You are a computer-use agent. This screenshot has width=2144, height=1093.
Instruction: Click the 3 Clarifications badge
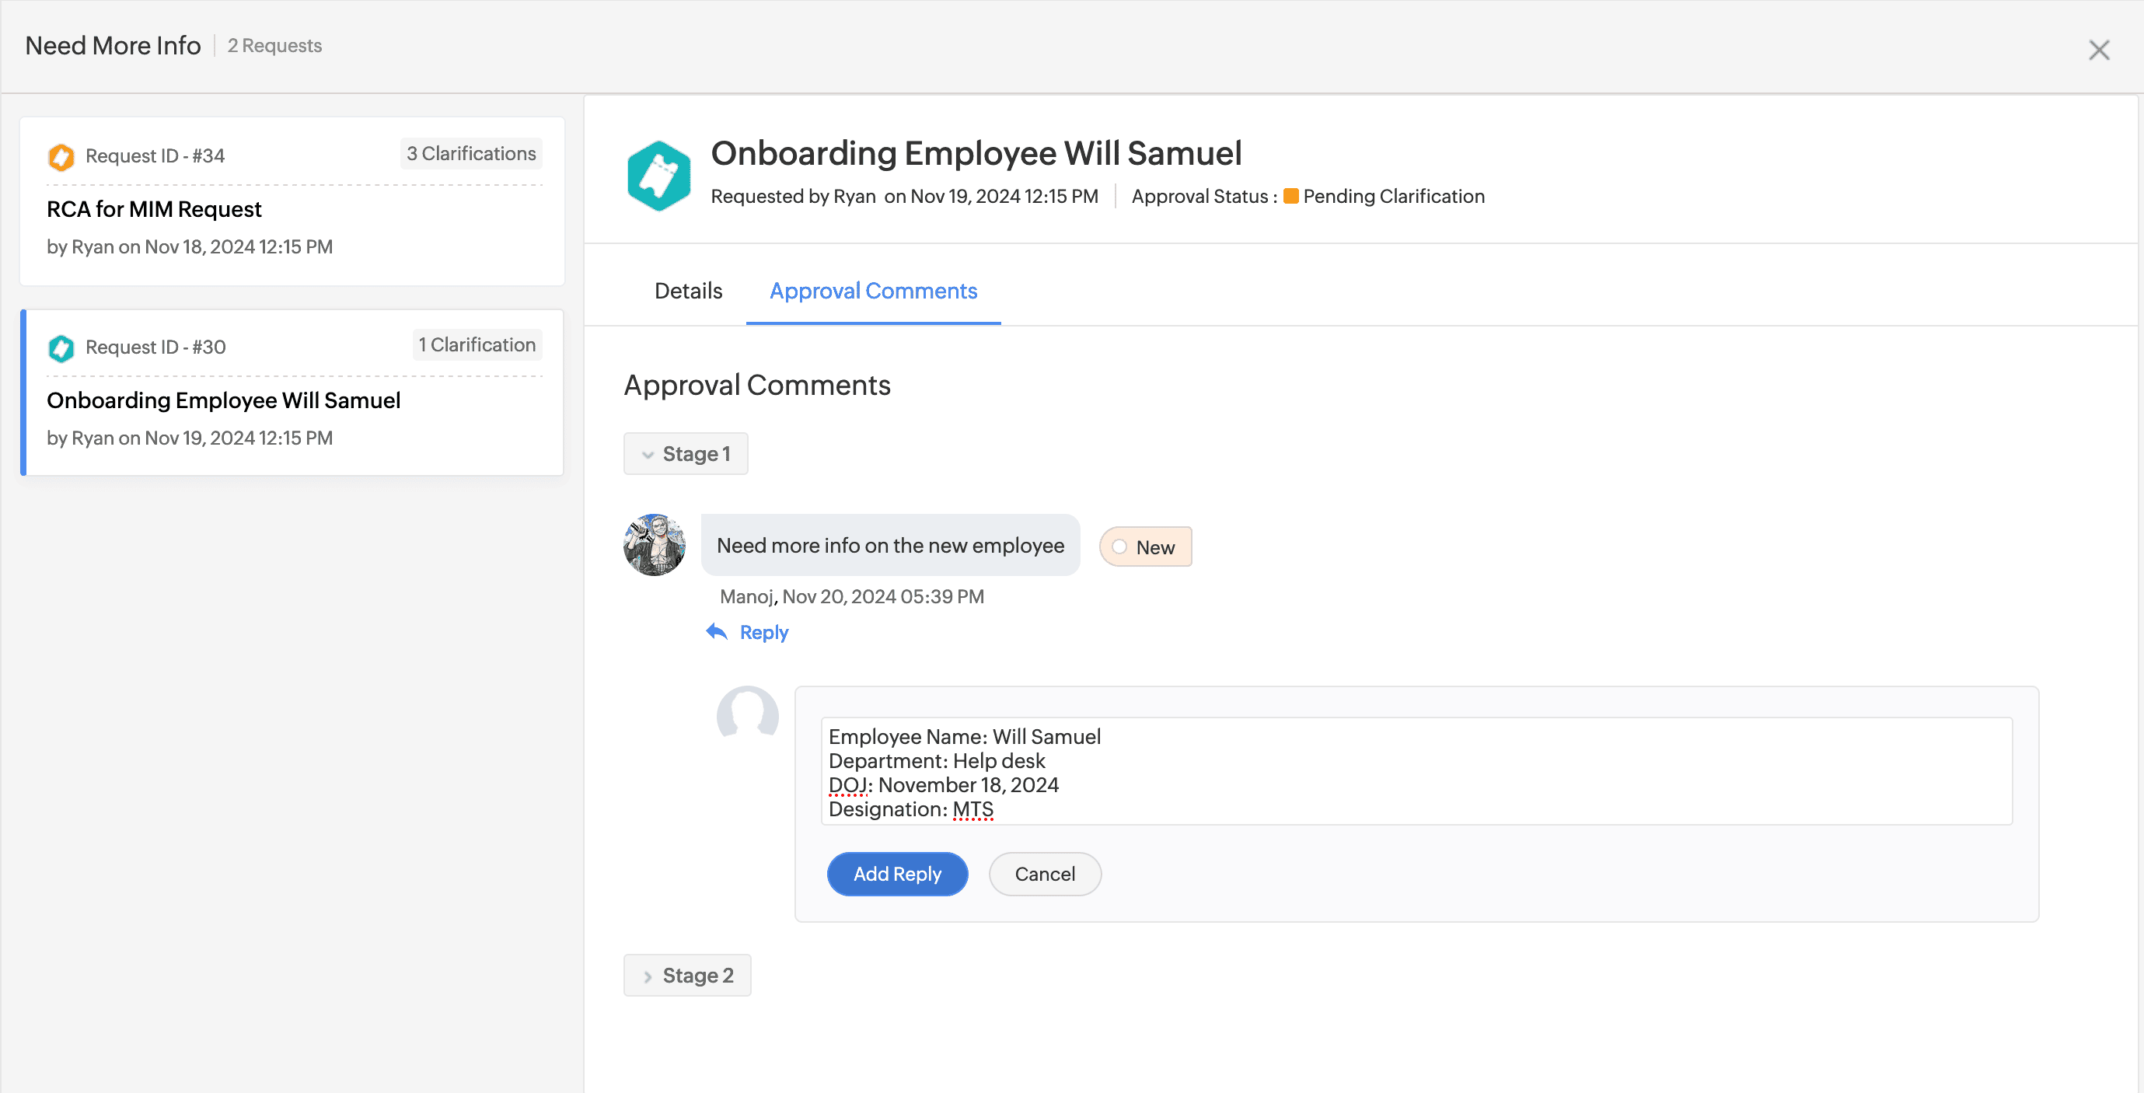[x=470, y=154]
